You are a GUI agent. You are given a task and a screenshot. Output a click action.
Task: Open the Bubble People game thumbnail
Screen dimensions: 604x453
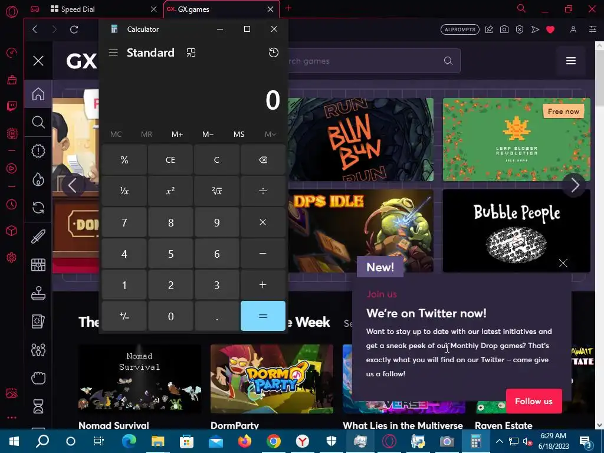517,231
